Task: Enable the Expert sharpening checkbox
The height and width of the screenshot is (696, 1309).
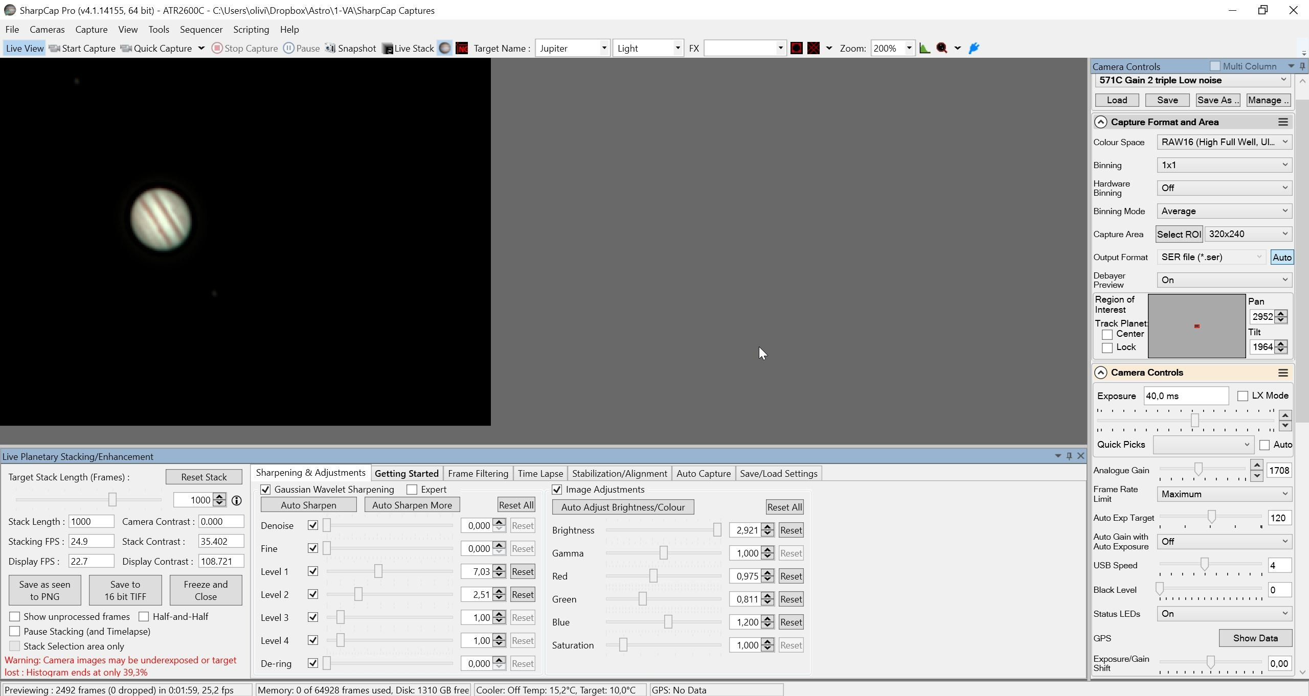Action: click(412, 490)
